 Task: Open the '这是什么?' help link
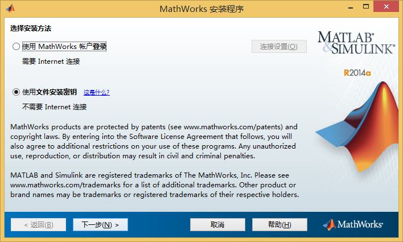coord(97,92)
